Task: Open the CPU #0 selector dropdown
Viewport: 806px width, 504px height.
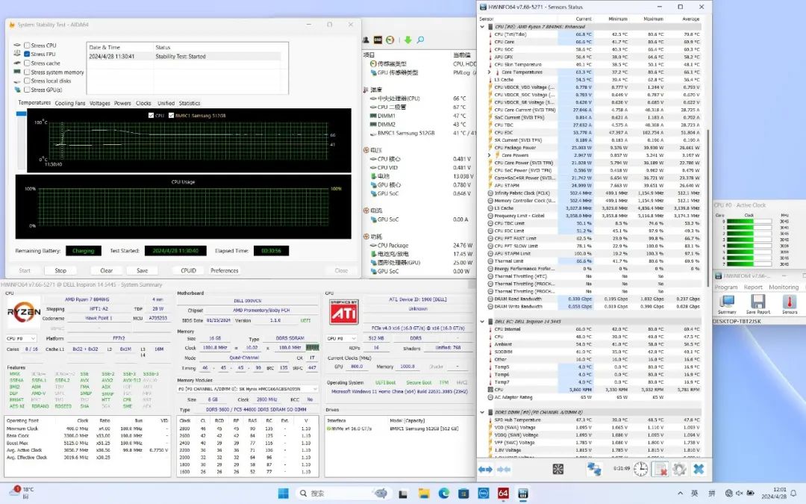Action: click(20, 338)
